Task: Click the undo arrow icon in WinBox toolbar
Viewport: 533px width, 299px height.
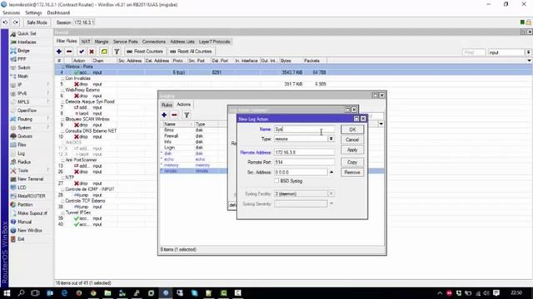Action: coord(6,22)
